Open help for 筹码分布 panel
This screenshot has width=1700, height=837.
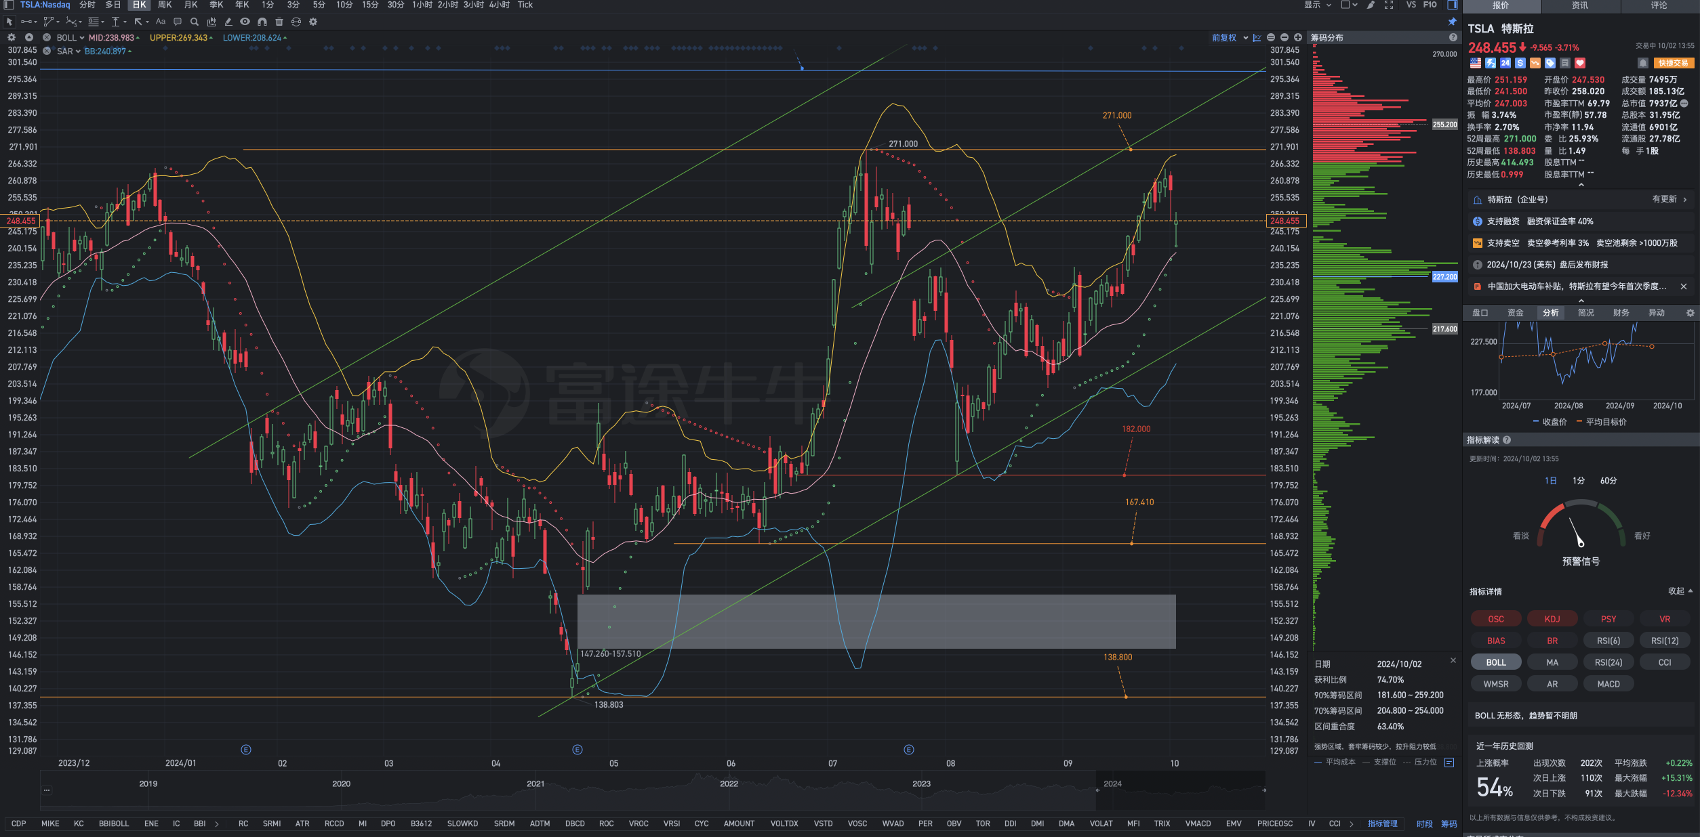pos(1453,38)
